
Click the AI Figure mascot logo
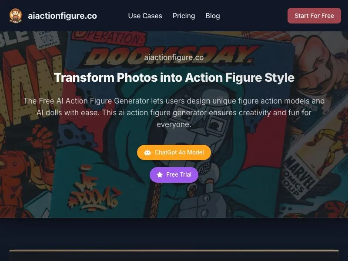(x=16, y=16)
